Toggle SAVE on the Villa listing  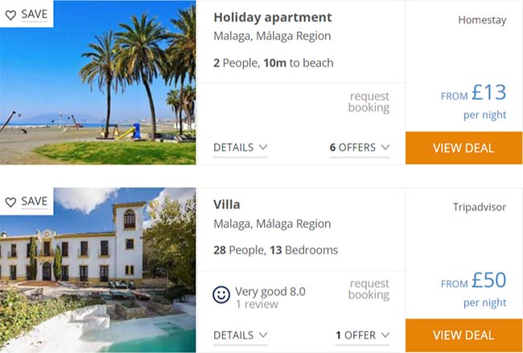pos(27,201)
